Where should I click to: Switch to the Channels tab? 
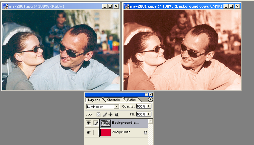coord(113,100)
